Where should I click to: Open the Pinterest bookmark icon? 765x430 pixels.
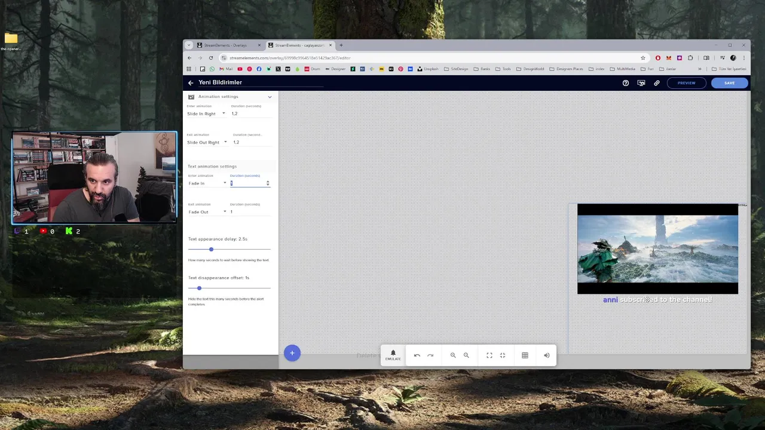pos(400,69)
